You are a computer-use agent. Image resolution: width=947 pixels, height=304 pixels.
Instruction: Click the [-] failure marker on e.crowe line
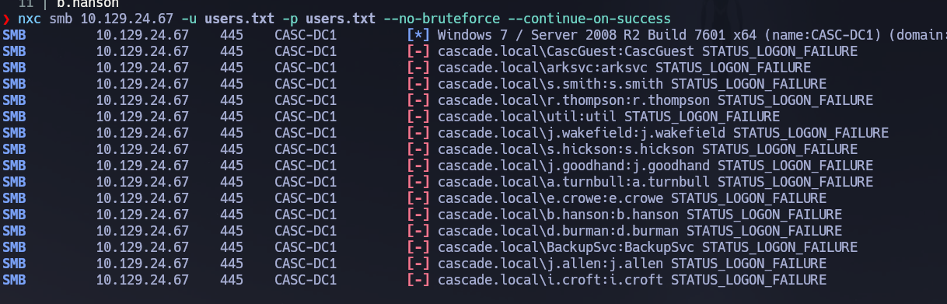pos(418,198)
